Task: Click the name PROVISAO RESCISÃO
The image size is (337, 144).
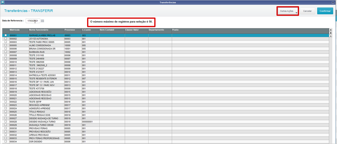Action: click(x=40, y=132)
